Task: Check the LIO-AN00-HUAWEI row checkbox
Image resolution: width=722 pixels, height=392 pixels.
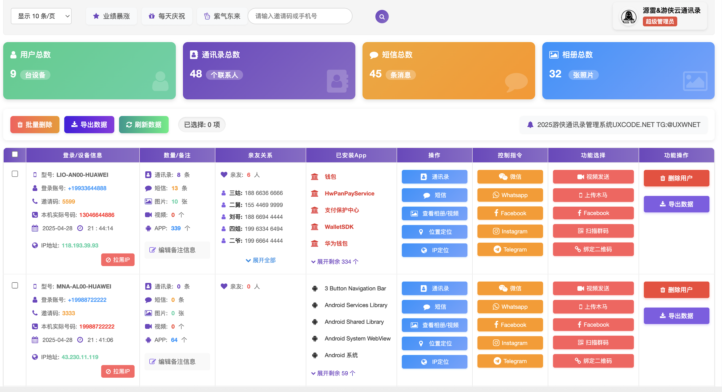Action: [15, 174]
